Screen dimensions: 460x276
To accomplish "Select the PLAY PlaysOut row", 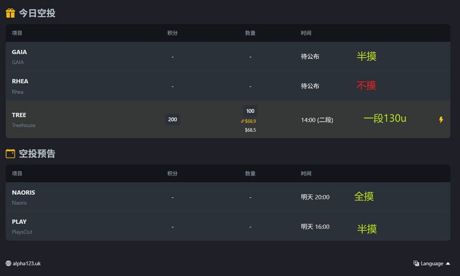I will click(228, 226).
